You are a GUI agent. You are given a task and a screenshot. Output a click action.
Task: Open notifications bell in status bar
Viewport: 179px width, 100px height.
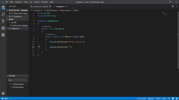[176, 98]
